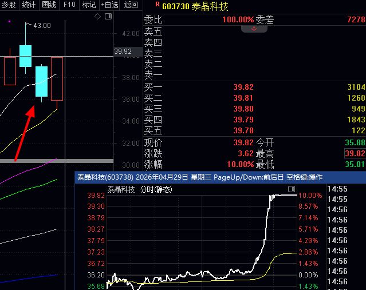Click the topmost 14:55 tick time entry
The width and height of the screenshot is (366, 290).
pyautogui.click(x=337, y=189)
